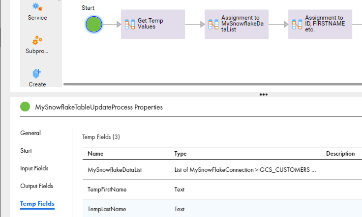362x217 pixels.
Task: Click the assignment icon in Get Temp Values
Action: click(x=130, y=25)
